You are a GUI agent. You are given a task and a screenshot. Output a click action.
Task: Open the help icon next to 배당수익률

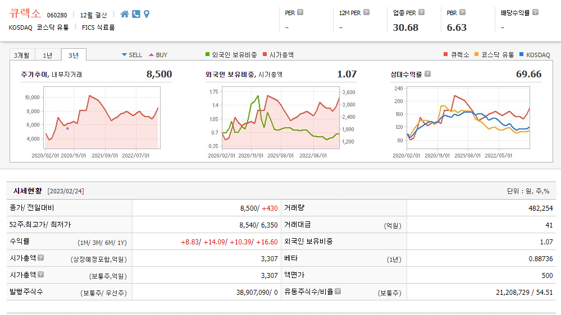pos(535,12)
